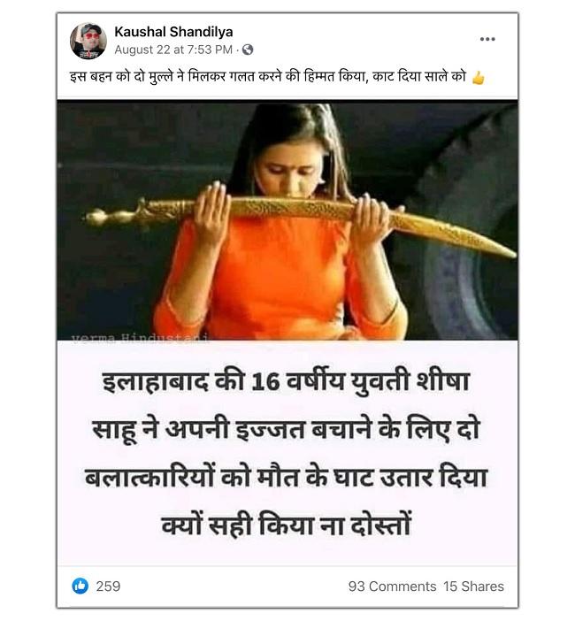This screenshot has height=621, width=575.
Task: Click the public globe privacy icon
Action: coord(248,50)
